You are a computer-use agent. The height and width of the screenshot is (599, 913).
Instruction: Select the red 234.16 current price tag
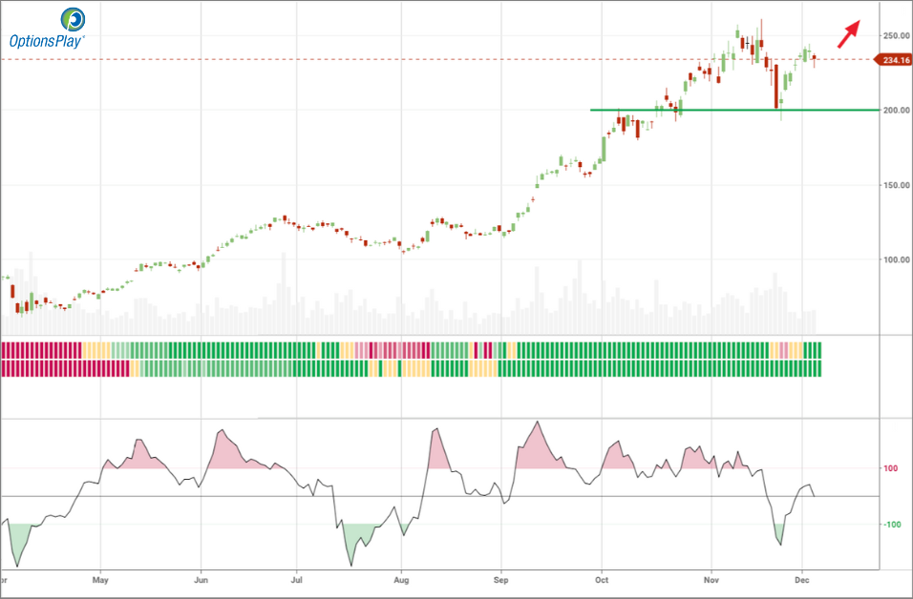coord(895,60)
